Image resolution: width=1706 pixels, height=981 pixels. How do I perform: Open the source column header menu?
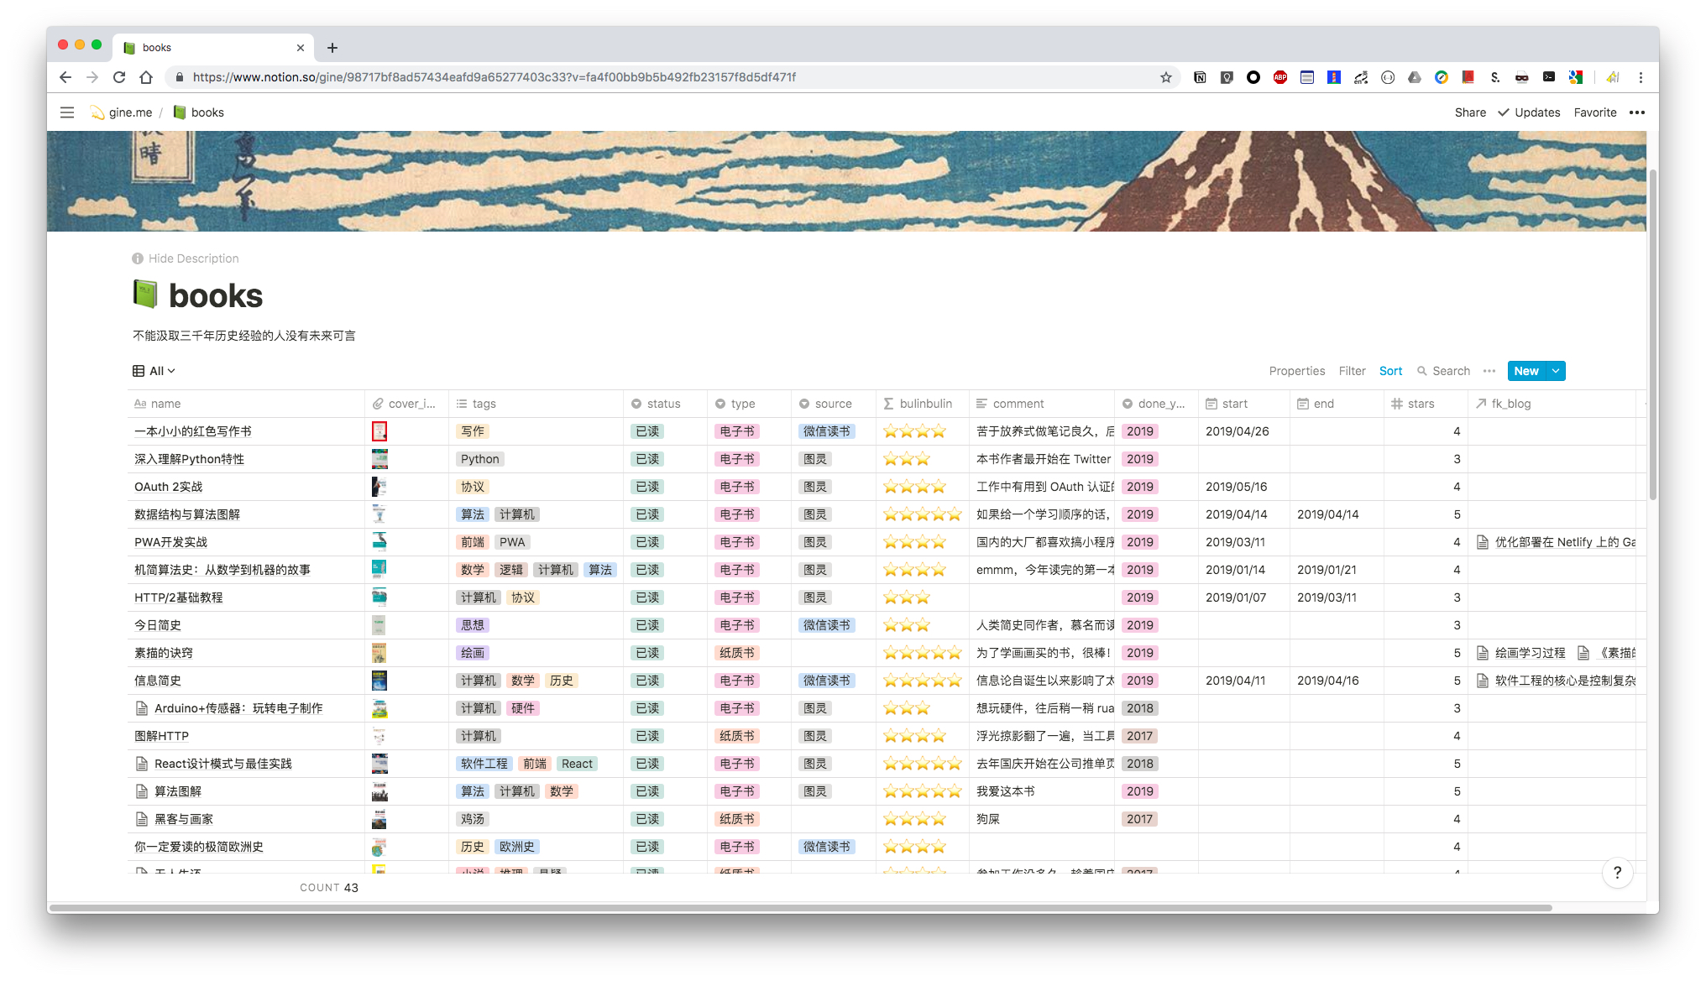point(833,404)
